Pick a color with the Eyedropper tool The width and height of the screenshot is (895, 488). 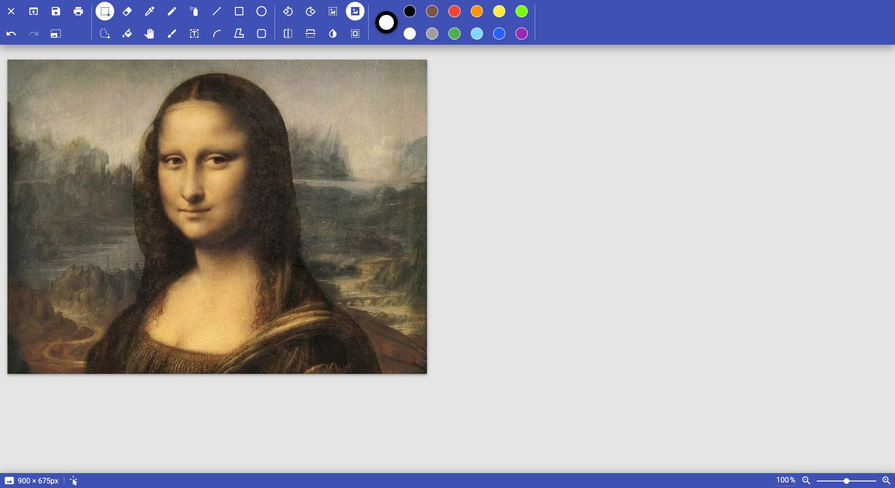(x=150, y=11)
